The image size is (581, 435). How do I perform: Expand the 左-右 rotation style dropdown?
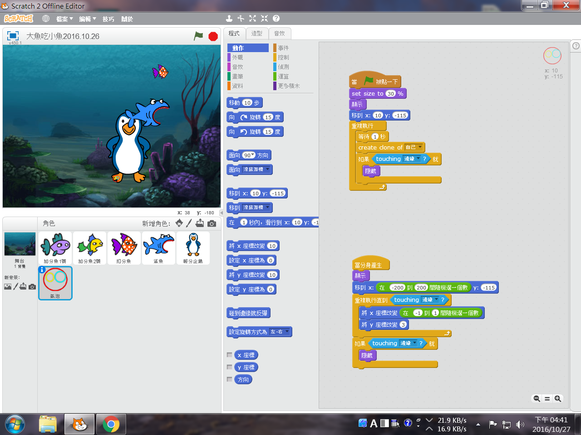(287, 332)
